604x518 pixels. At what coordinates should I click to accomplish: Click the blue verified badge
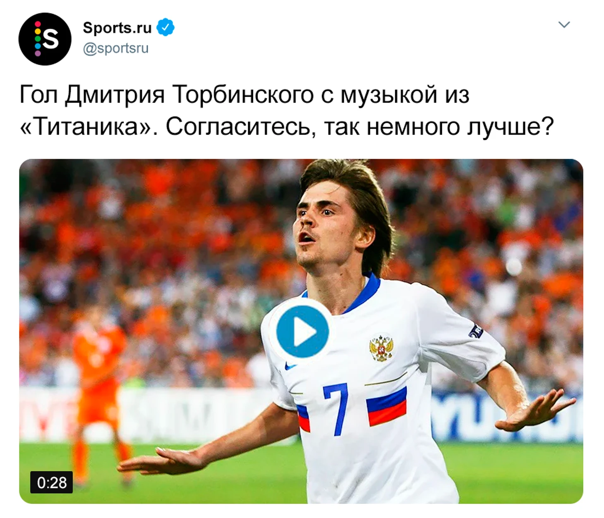tap(165, 27)
